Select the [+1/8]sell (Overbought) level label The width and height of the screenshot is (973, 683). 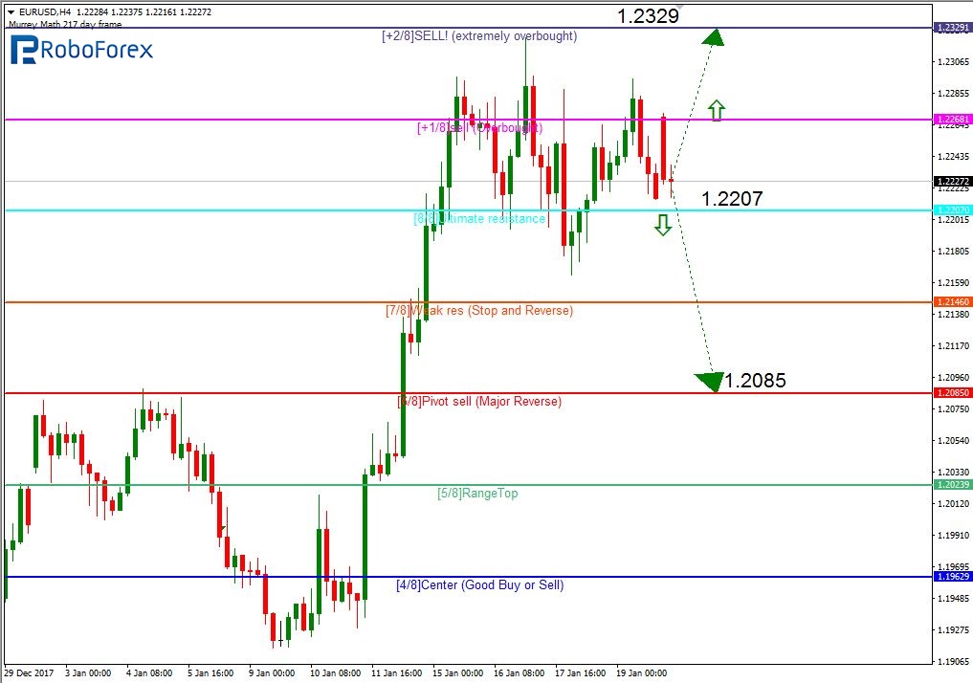(479, 128)
